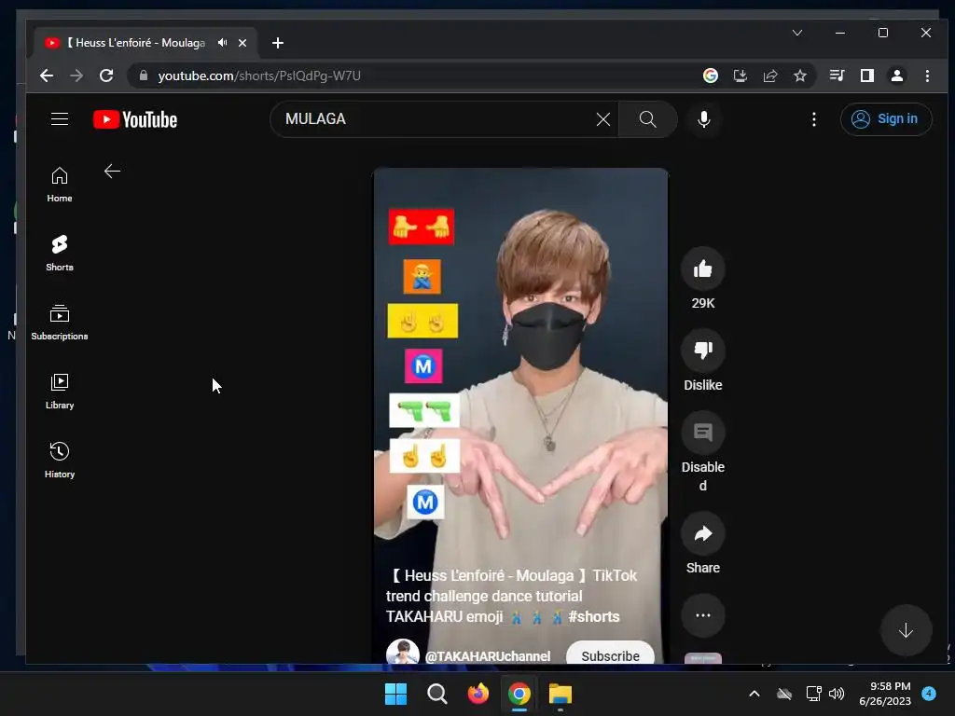This screenshot has width=955, height=716.
Task: Go forward in Chrome navigation
Action: [76, 76]
